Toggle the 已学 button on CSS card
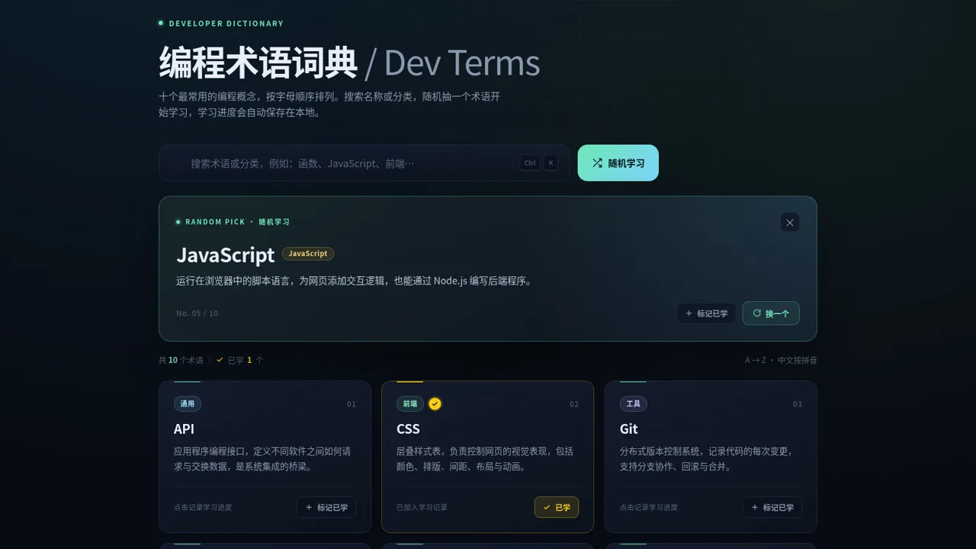 (557, 507)
